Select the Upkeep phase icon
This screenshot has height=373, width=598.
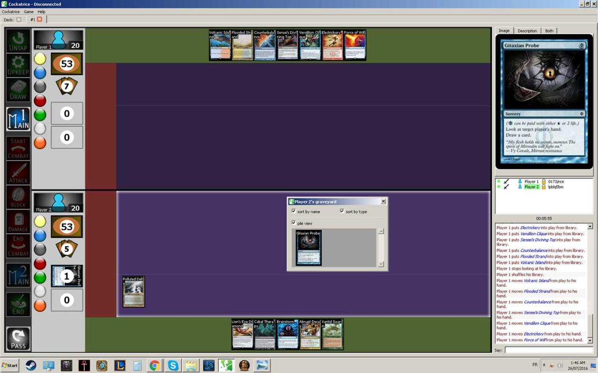coord(18,65)
